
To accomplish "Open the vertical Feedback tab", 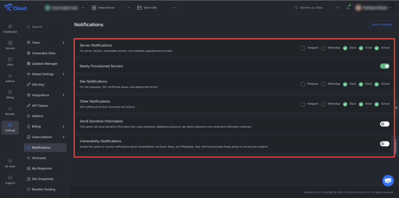I will coord(395,145).
